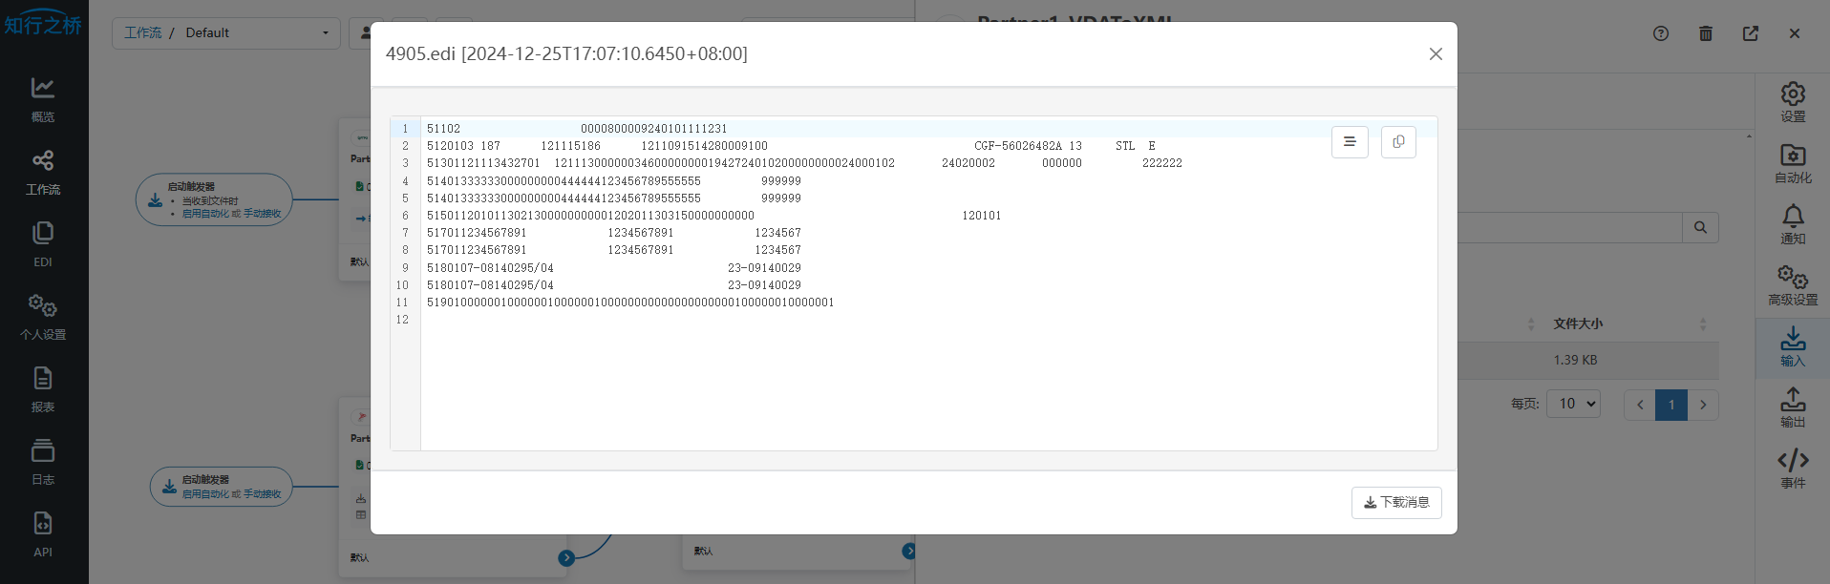Click the upper 启动触发器 trigger node

(214, 199)
